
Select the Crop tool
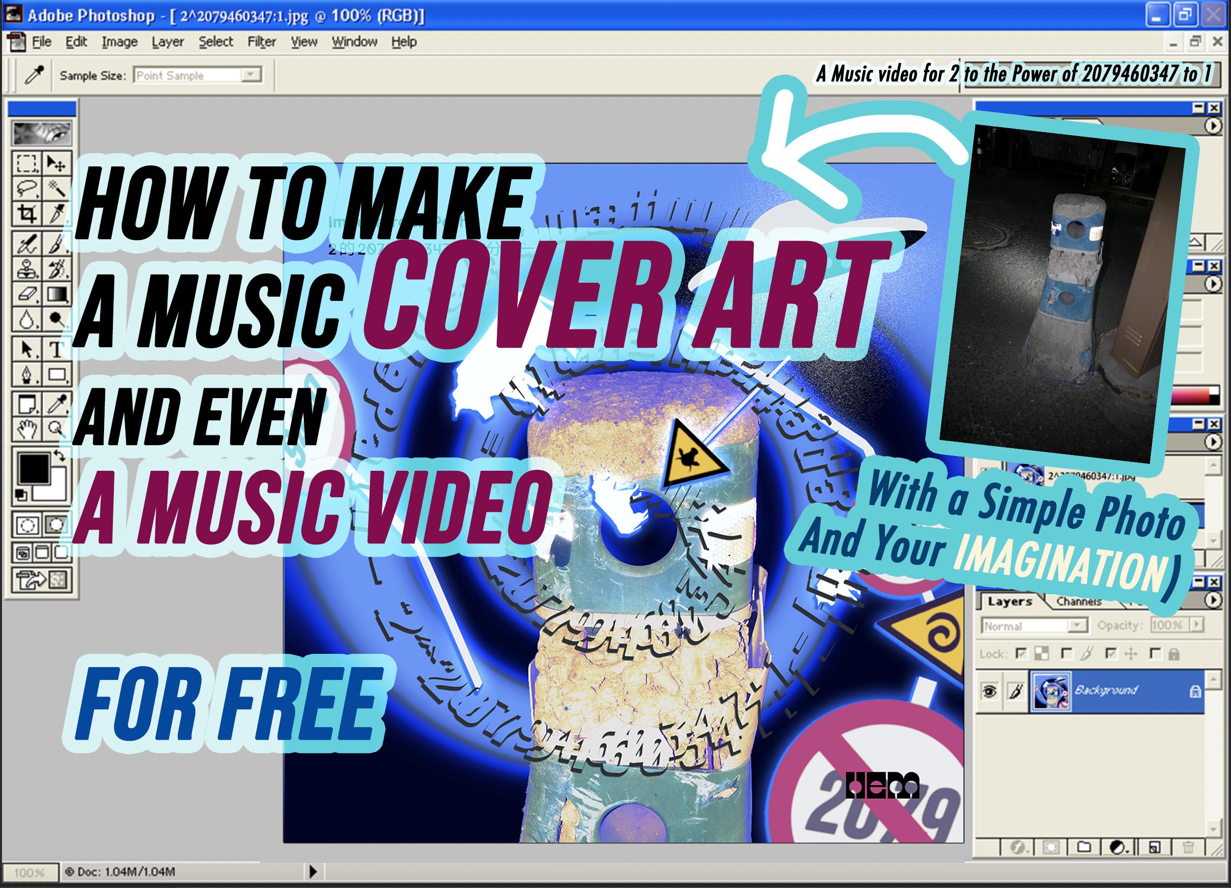tap(27, 214)
